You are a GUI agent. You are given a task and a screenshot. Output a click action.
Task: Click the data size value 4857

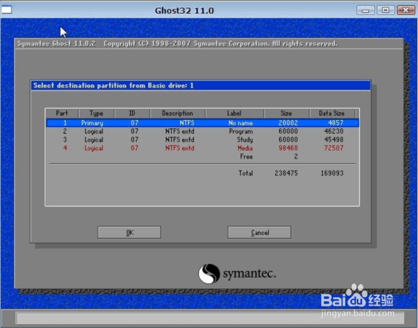click(336, 123)
